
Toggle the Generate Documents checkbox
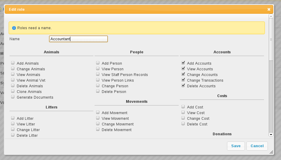click(x=13, y=97)
